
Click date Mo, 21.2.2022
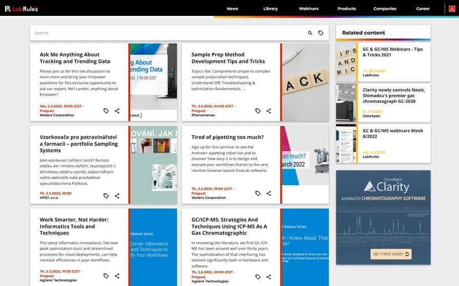(374, 152)
